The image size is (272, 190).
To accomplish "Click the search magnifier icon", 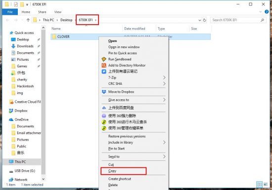I will click(x=262, y=20).
